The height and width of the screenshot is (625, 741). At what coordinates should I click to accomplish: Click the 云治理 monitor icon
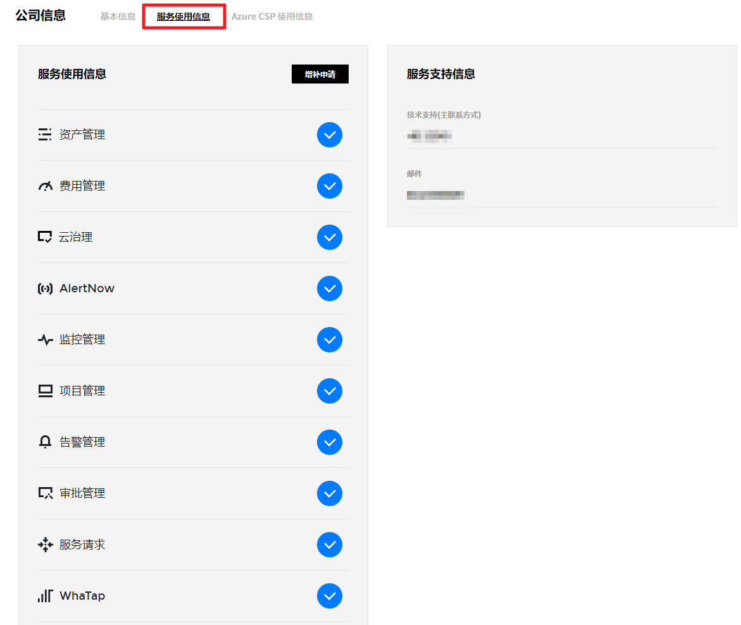45,237
